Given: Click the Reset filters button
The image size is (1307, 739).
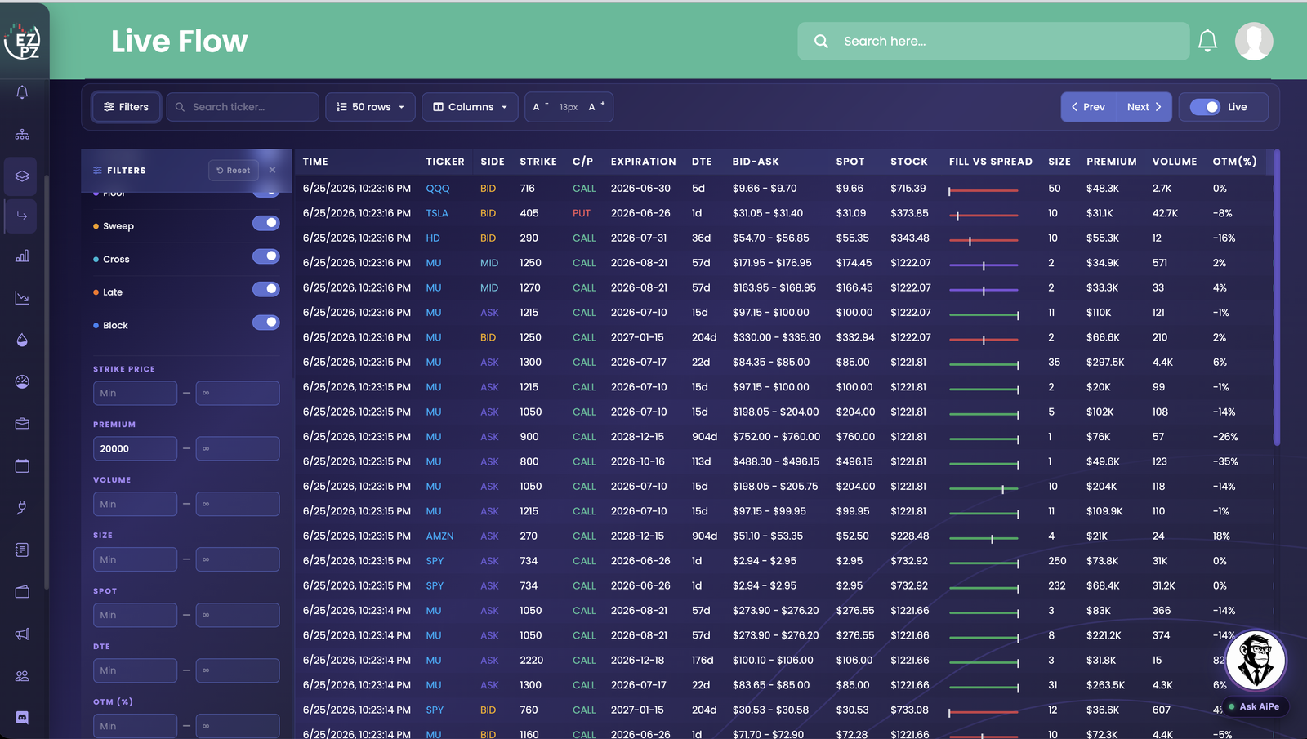Looking at the screenshot, I should pyautogui.click(x=234, y=170).
